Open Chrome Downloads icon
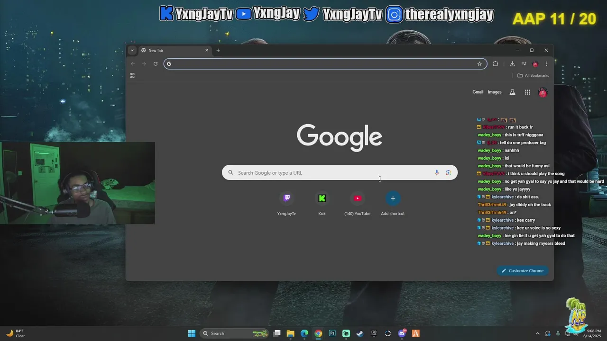Viewport: 607px width, 341px height. point(512,64)
